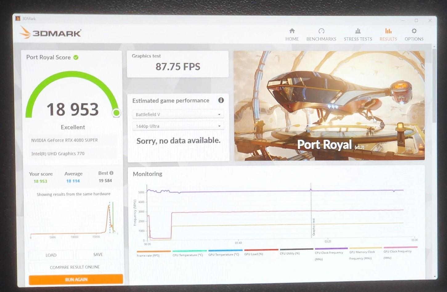Click the info icon next to Best

point(112,173)
